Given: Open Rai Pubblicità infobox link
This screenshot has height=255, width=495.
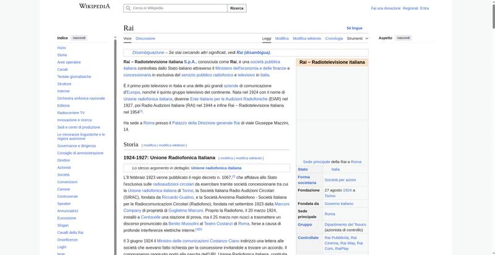Looking at the screenshot, I should (337, 238).
